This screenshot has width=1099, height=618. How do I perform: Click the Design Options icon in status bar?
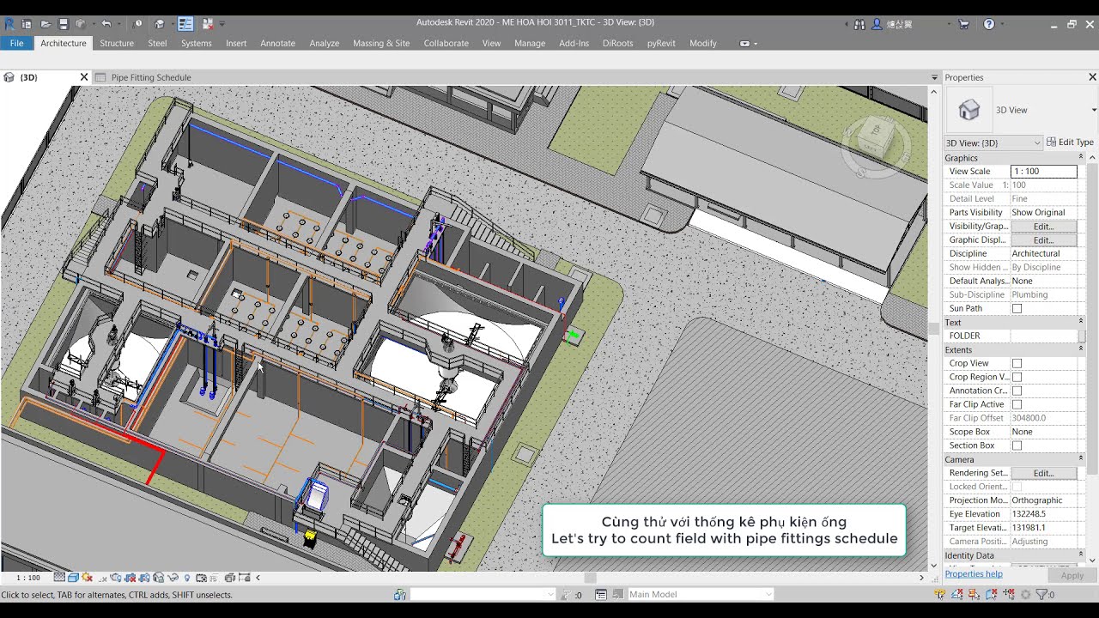click(601, 594)
